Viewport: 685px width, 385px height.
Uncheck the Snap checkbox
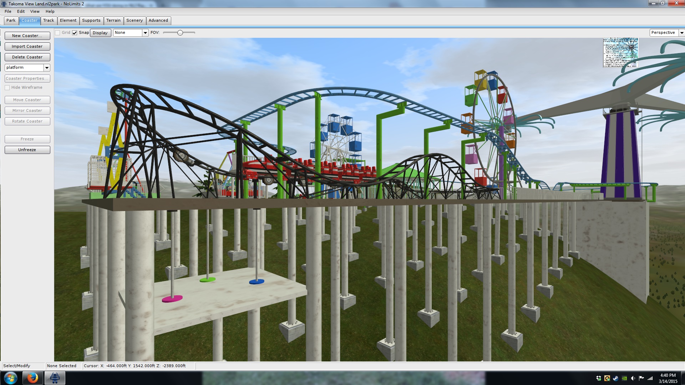tap(75, 33)
